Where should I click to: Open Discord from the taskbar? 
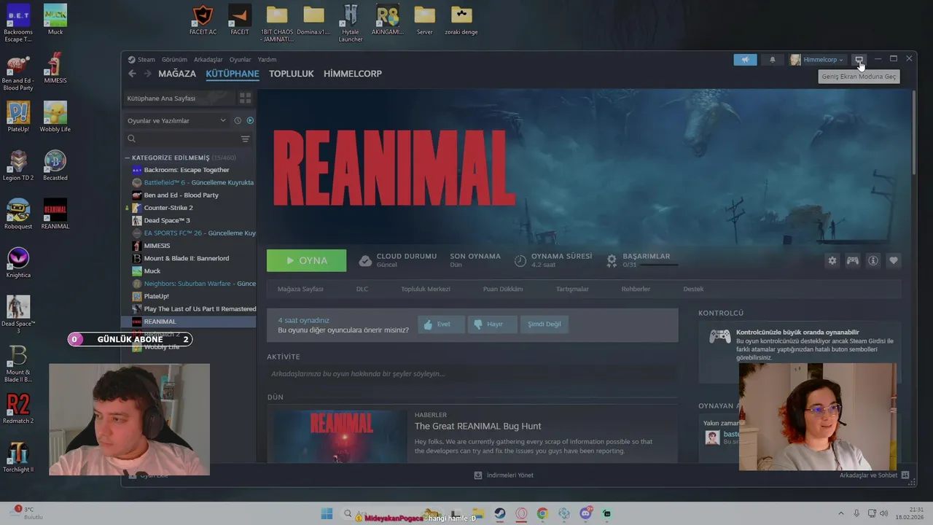coord(585,513)
